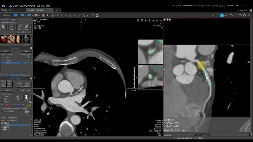Play cine from the top toolbar

click(x=212, y=15)
